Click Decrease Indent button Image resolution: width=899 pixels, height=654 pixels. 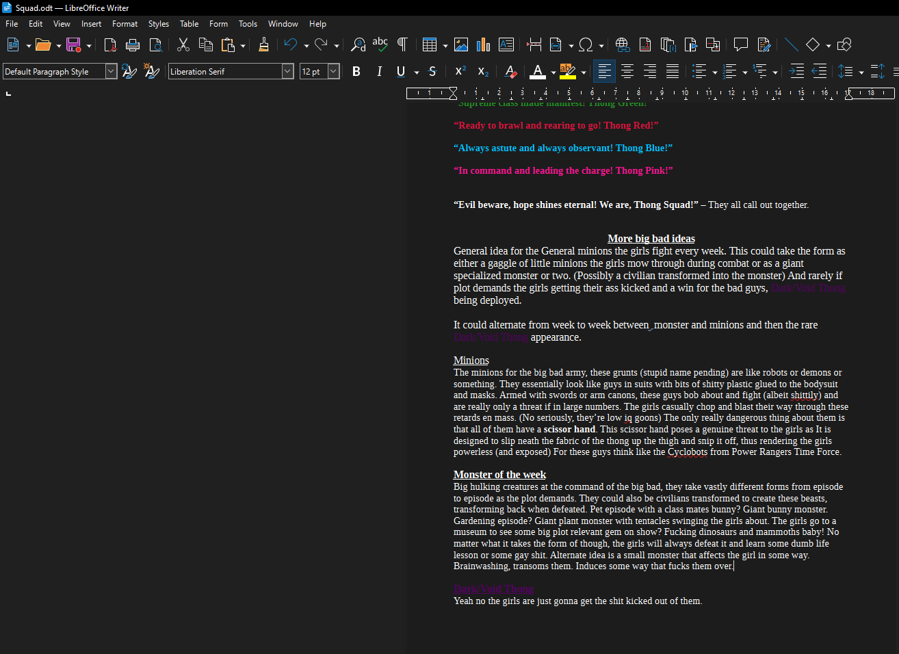pyautogui.click(x=819, y=71)
